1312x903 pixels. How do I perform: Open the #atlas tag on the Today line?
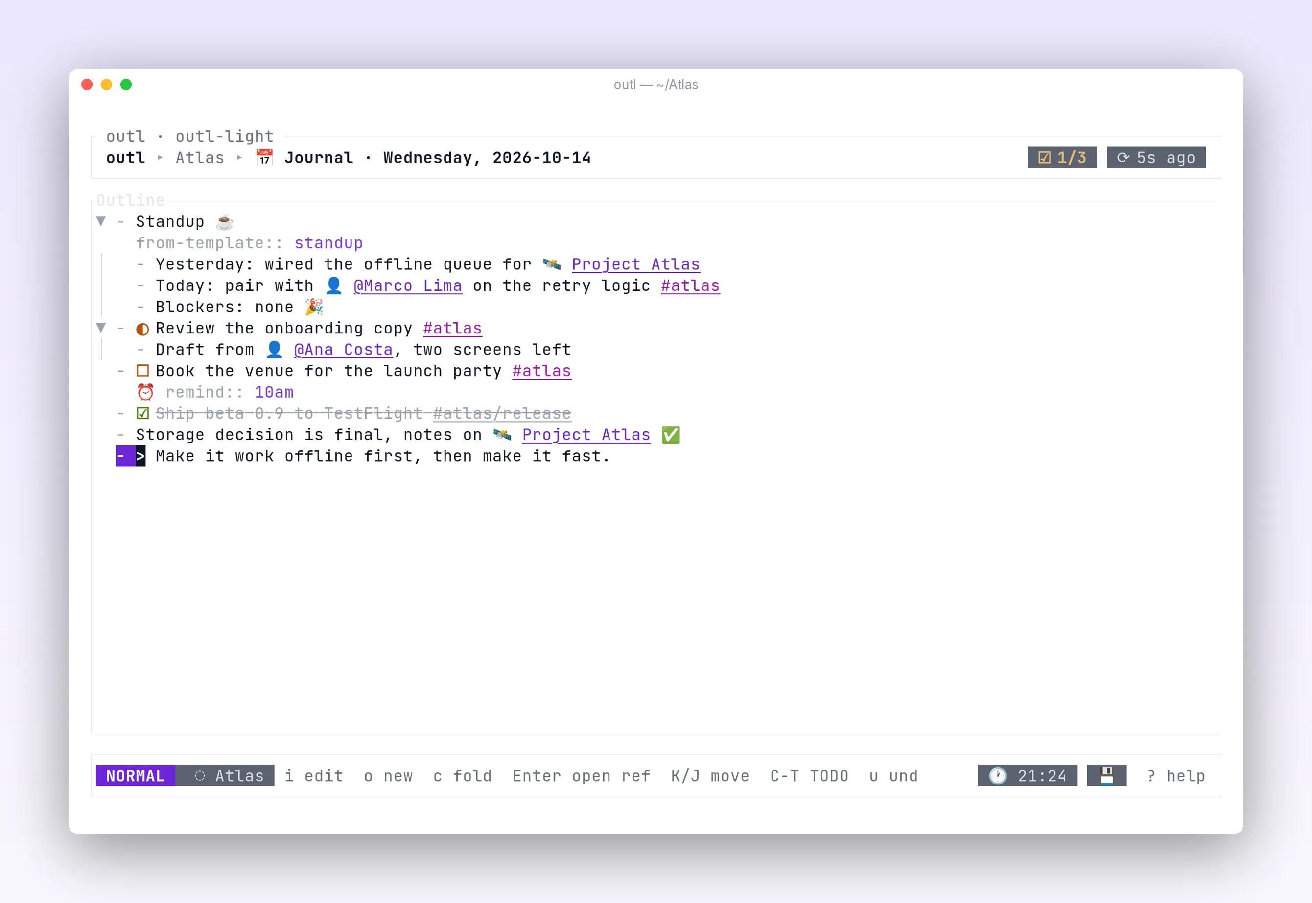point(690,285)
